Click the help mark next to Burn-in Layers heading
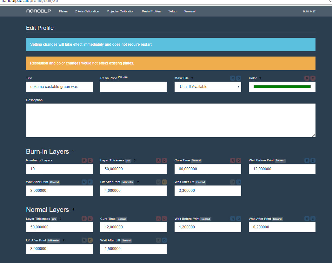This screenshot has height=263, width=332. tap(73, 151)
